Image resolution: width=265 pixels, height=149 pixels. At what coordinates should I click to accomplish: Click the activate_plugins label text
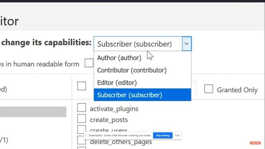114,109
